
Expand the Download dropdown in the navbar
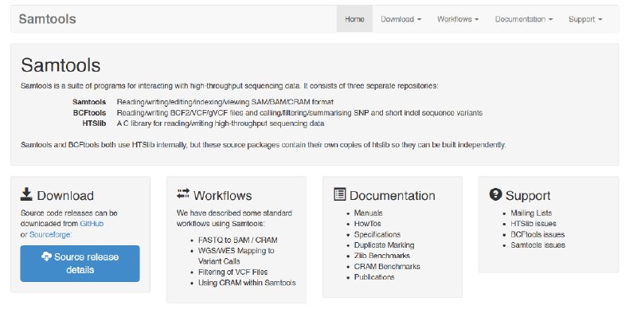pyautogui.click(x=401, y=19)
